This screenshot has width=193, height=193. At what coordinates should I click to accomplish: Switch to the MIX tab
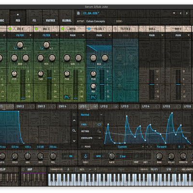click(18, 17)
